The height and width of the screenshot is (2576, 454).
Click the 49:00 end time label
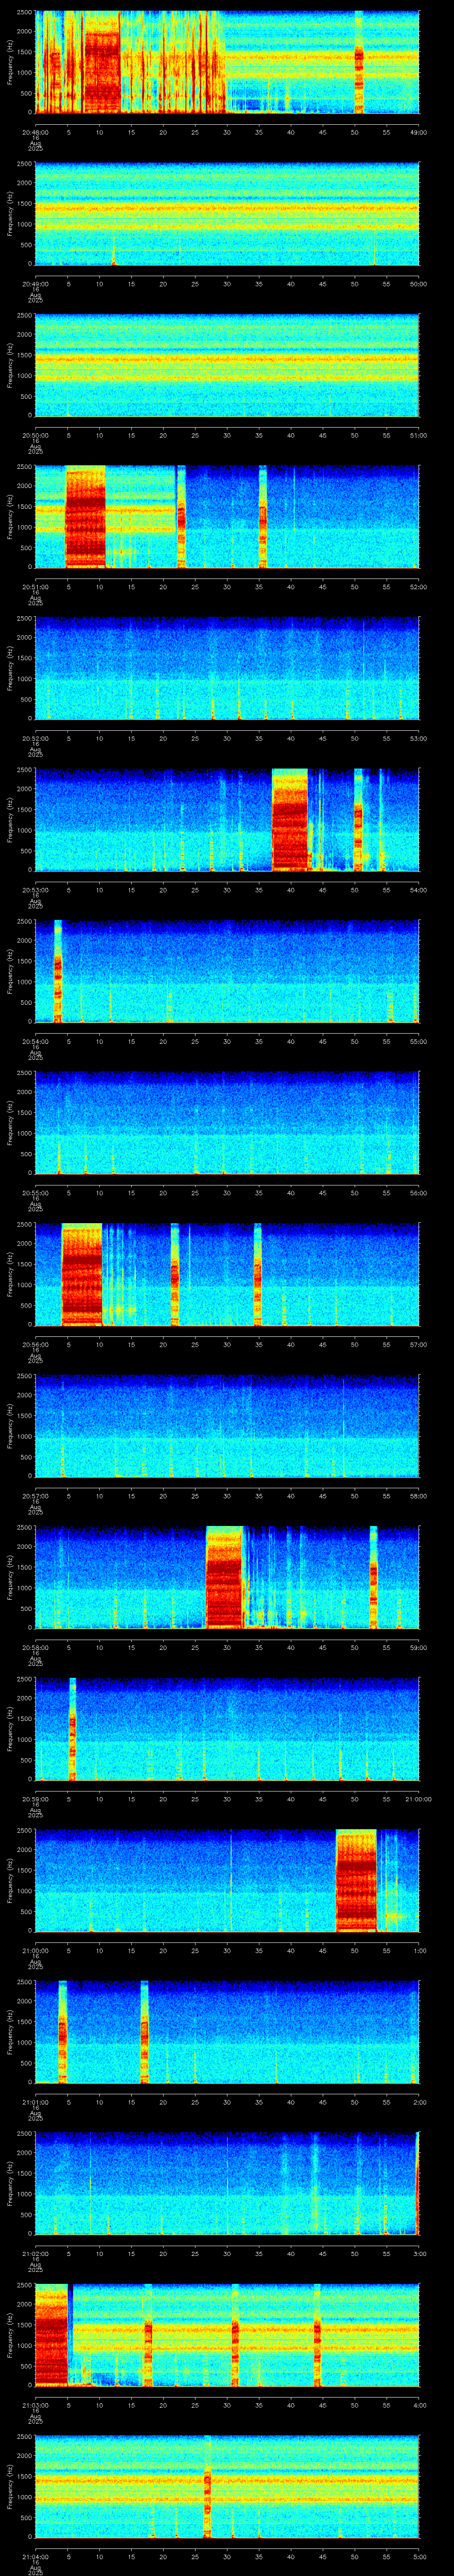418,132
